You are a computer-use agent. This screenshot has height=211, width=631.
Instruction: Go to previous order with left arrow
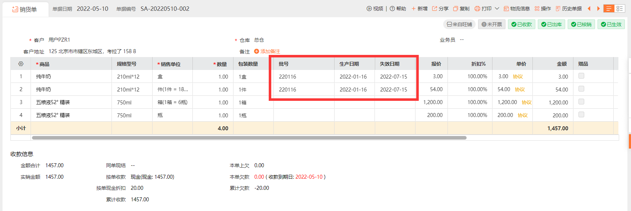pos(589,9)
